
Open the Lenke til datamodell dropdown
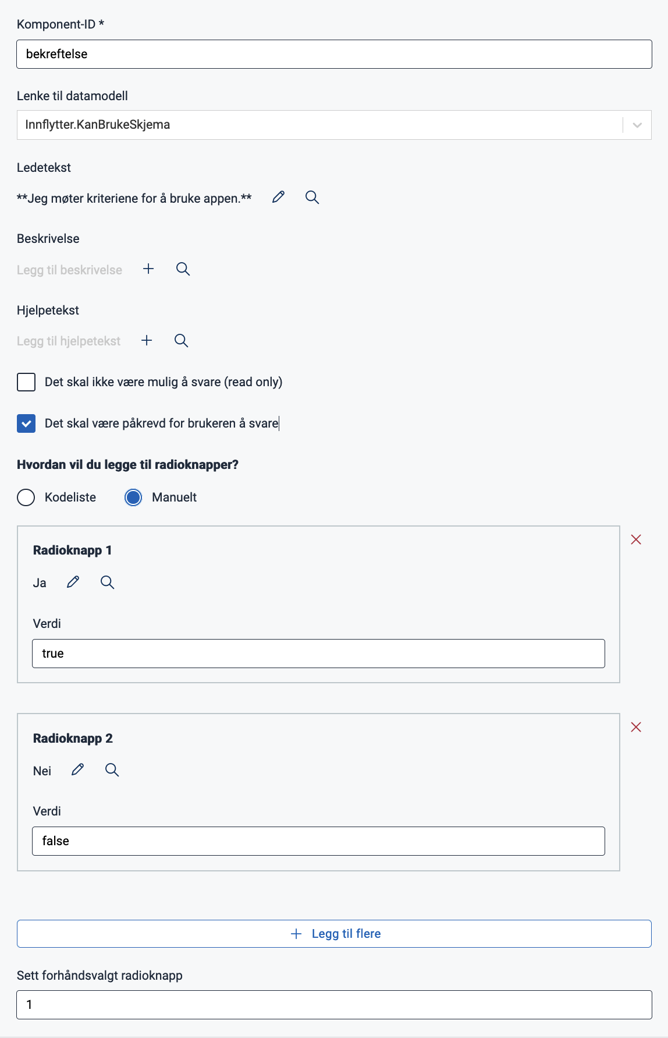click(637, 125)
